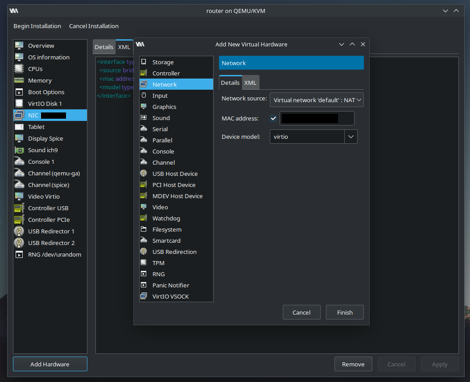Select Console 1 in router sidebar

50,162
